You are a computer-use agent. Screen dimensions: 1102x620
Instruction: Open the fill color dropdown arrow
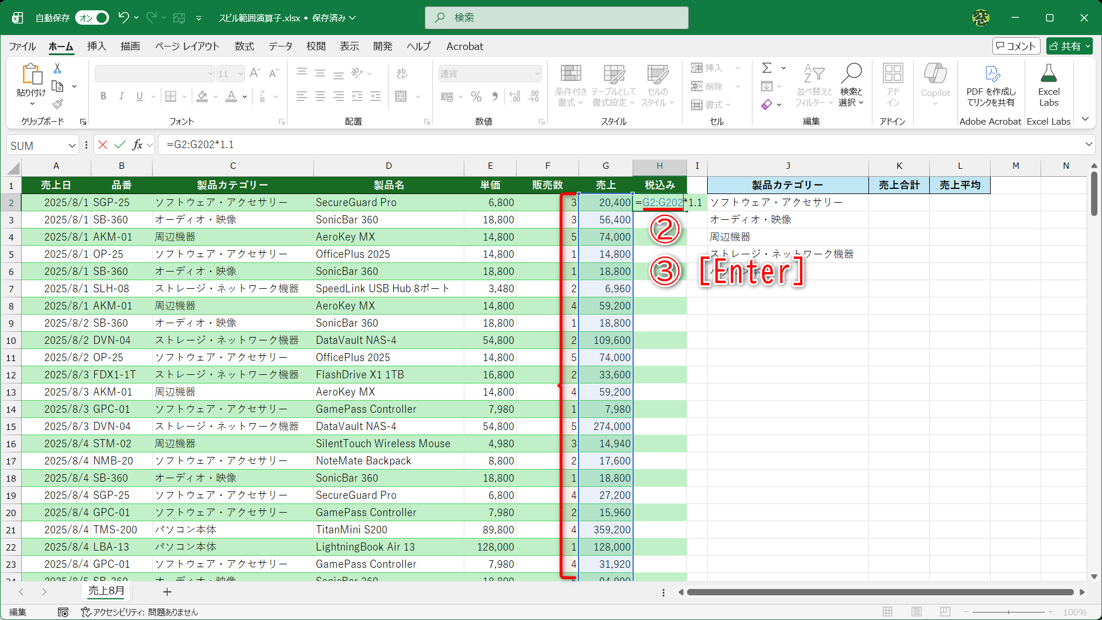click(x=215, y=96)
